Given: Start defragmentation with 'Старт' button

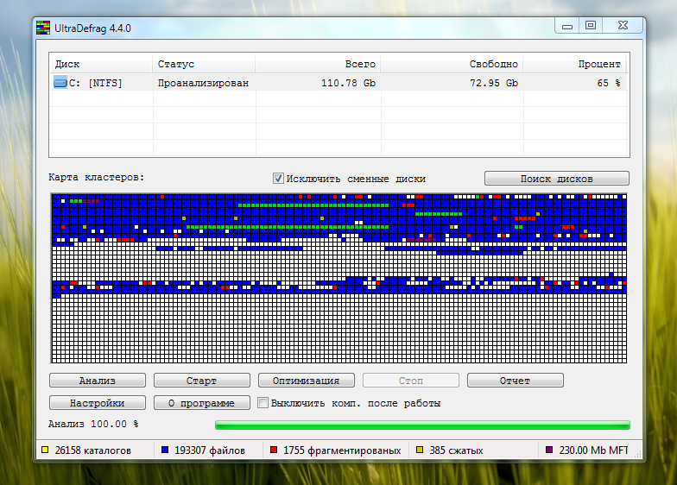Looking at the screenshot, I should [x=202, y=380].
